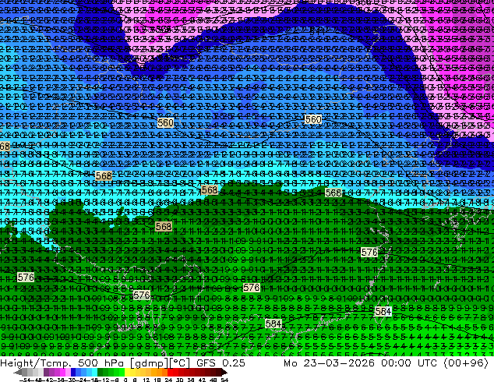Click the 578 contour label on the map
Screen dimensions: 494x382
click(x=252, y=288)
